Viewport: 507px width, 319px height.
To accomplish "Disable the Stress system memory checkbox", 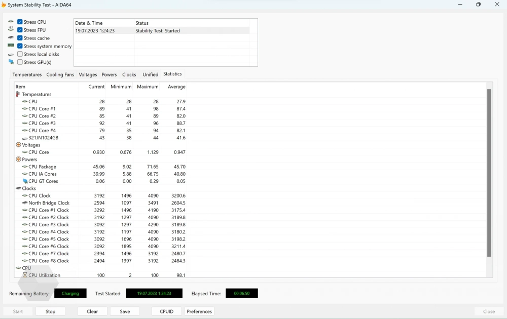I will pyautogui.click(x=20, y=46).
